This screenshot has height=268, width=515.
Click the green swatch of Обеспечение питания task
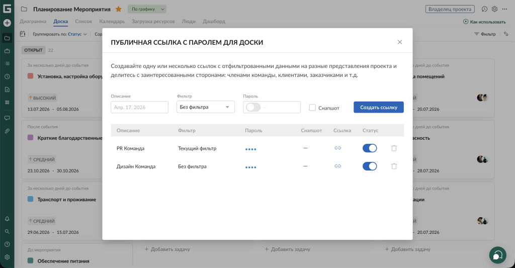click(31, 261)
